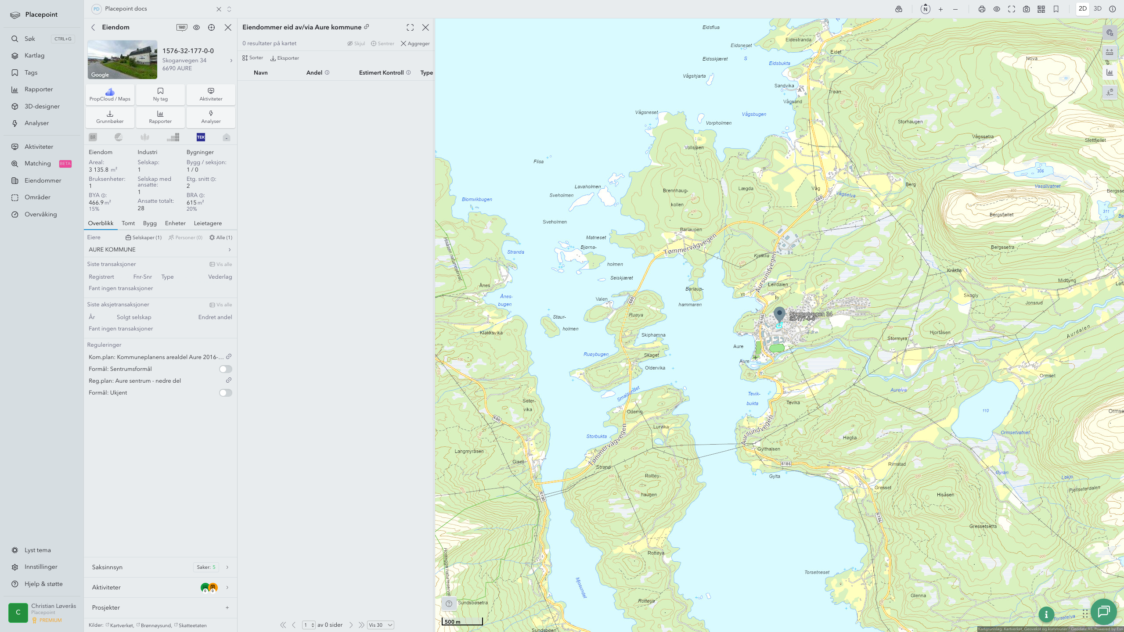Screen dimensions: 1124x632
Task: Click the map help question mark
Action: coord(449,603)
